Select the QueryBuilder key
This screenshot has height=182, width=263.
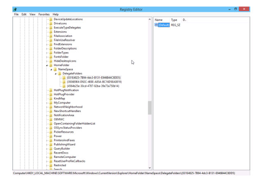pyautogui.click(x=62, y=149)
